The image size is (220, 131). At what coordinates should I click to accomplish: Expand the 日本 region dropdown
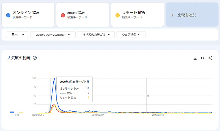(x=17, y=34)
